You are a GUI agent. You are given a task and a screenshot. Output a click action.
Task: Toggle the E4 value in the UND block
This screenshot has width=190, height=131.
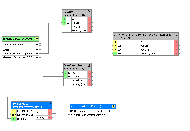point(115,54)
